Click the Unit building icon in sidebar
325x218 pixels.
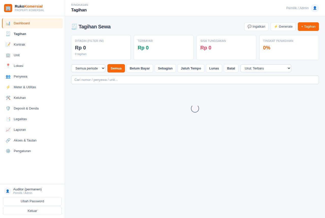coord(8,55)
